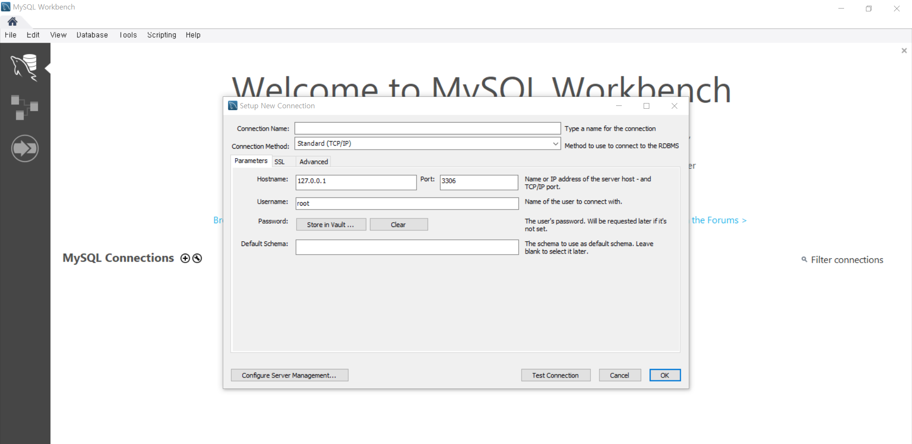The width and height of the screenshot is (912, 444).
Task: Open the File menu
Action: click(x=10, y=35)
